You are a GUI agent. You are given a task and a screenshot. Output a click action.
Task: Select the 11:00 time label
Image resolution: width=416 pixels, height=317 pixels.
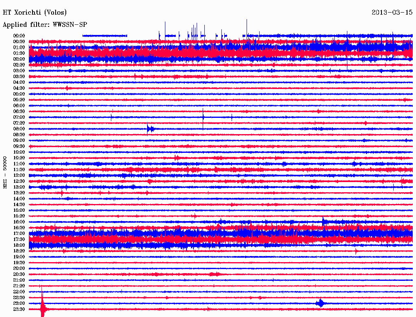[19, 164]
